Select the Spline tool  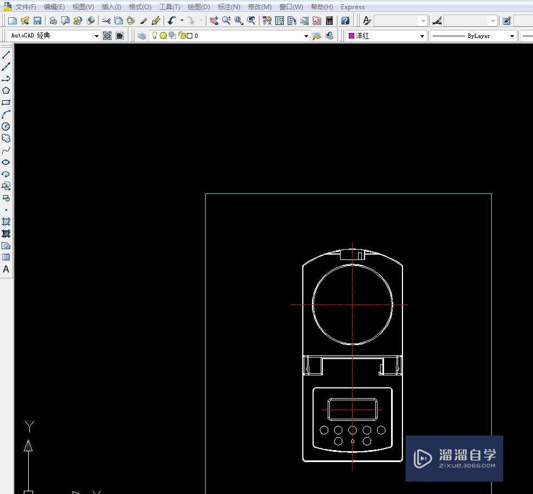pyautogui.click(x=6, y=150)
